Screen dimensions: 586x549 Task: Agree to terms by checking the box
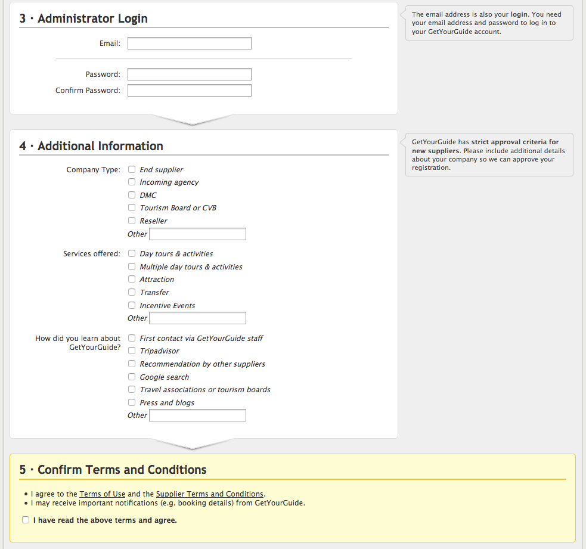point(26,520)
